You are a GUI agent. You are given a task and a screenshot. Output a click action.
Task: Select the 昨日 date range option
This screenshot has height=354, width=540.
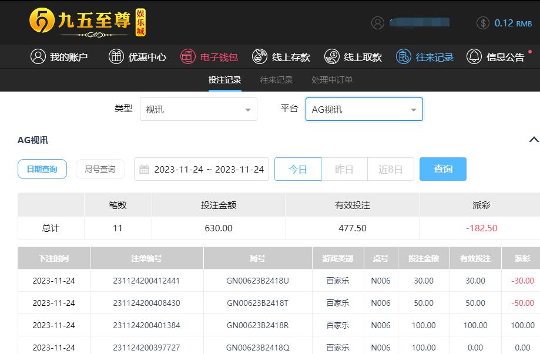344,169
